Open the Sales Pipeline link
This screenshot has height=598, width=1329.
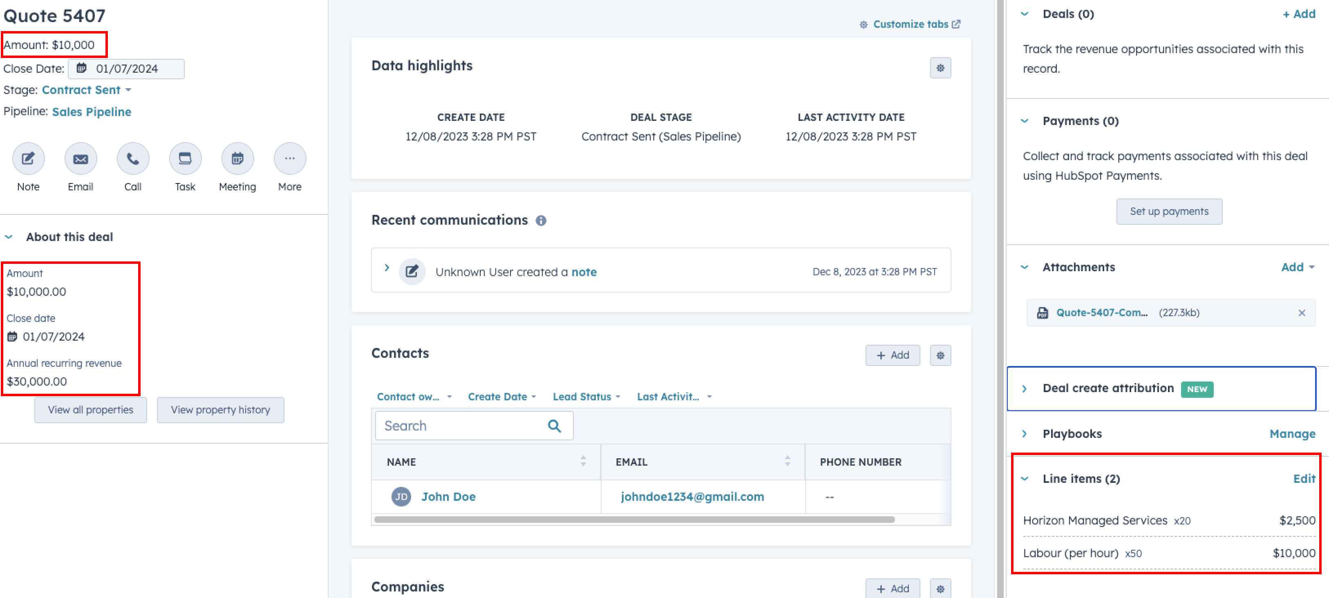[91, 112]
